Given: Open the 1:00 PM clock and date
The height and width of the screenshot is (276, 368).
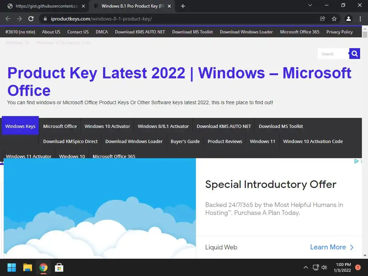Looking at the screenshot, I should click(x=342, y=267).
